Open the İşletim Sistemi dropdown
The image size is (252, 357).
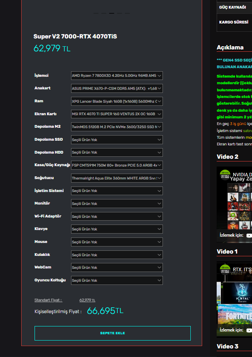coord(117,191)
